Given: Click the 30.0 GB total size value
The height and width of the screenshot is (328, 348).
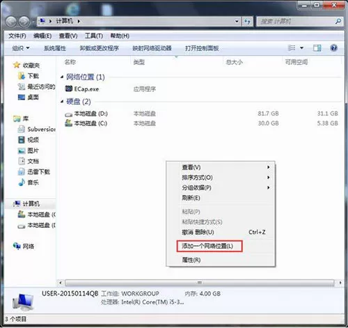Looking at the screenshot, I should (268, 123).
